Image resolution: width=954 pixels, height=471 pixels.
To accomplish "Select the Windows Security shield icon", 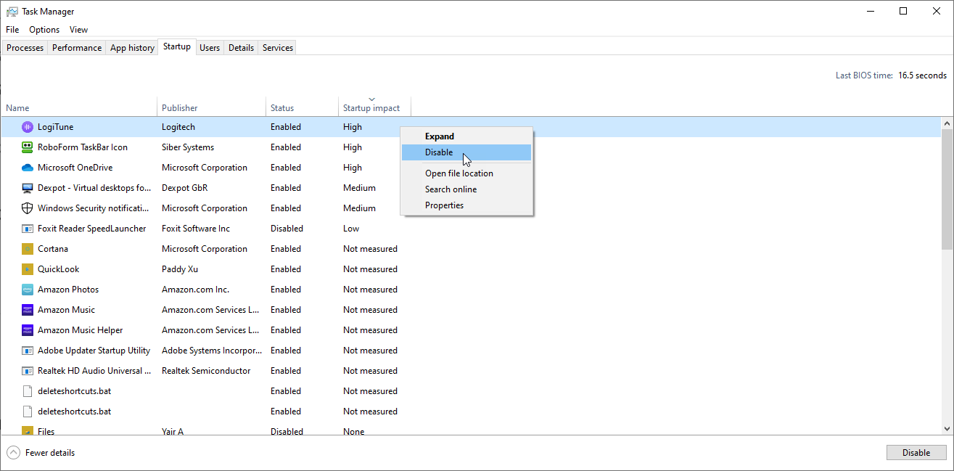I will pos(28,208).
